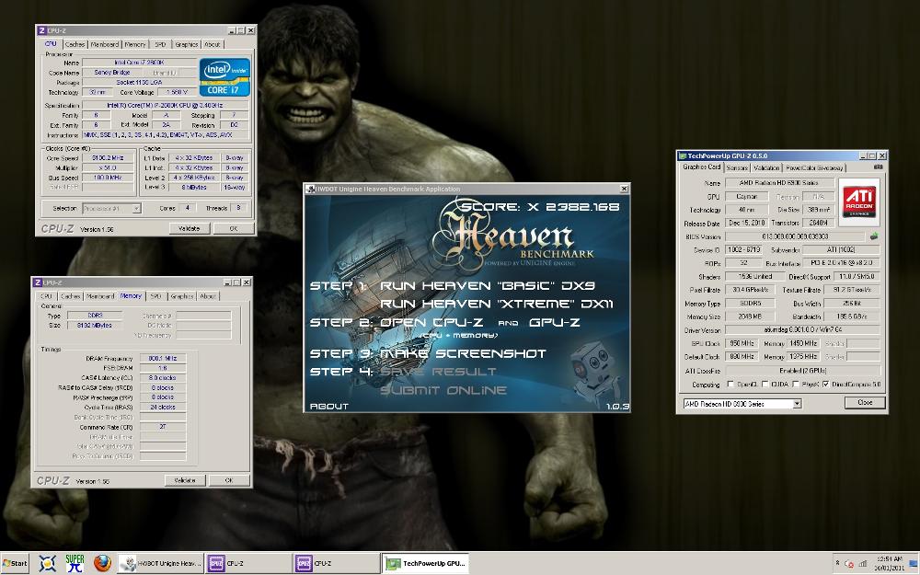The height and width of the screenshot is (575, 920).
Task: Click the ATI CrossFire Enabled (2 GPUs) field
Action: [x=802, y=371]
